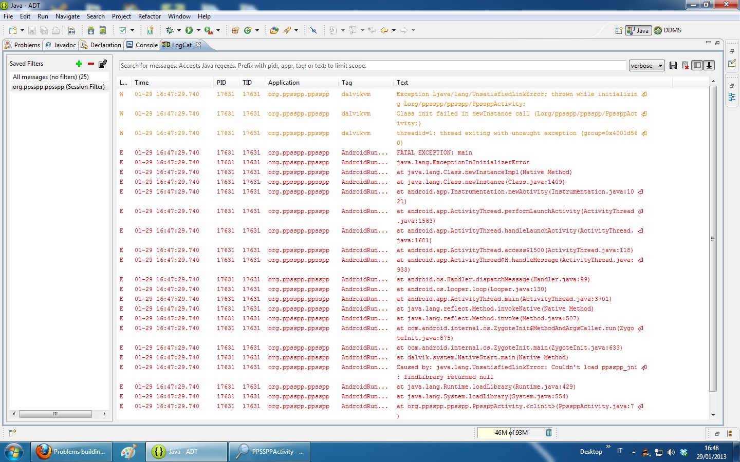Toggle scroll lock in LogCat
Viewport: 740px width, 462px height.
tap(709, 65)
